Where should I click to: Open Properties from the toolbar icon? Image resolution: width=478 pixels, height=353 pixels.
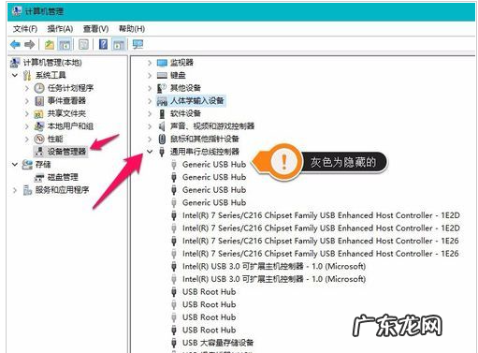tap(83, 45)
